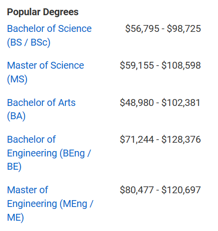Click the $56,795 - $98,725 salary range

[163, 28]
